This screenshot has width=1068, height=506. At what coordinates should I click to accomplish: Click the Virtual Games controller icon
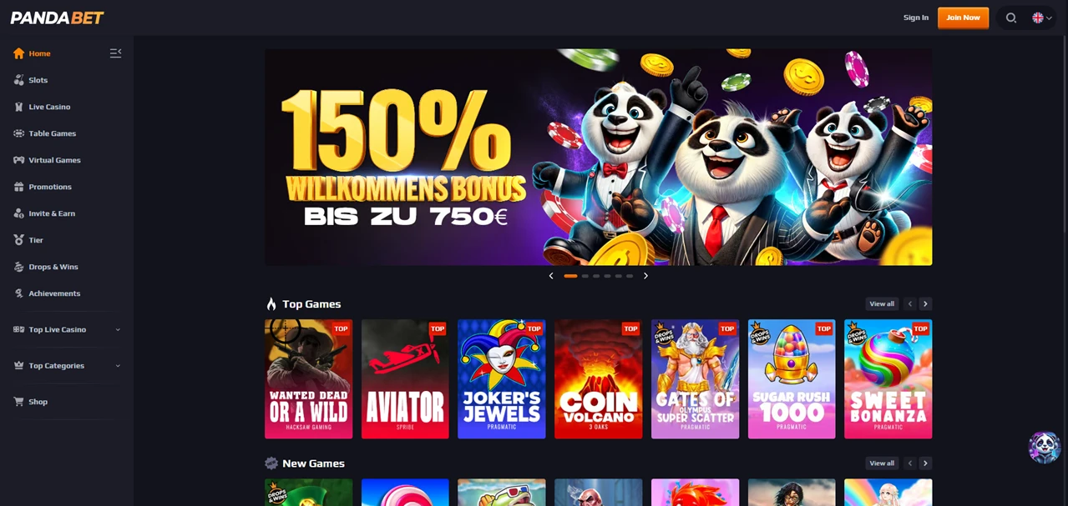click(x=18, y=160)
